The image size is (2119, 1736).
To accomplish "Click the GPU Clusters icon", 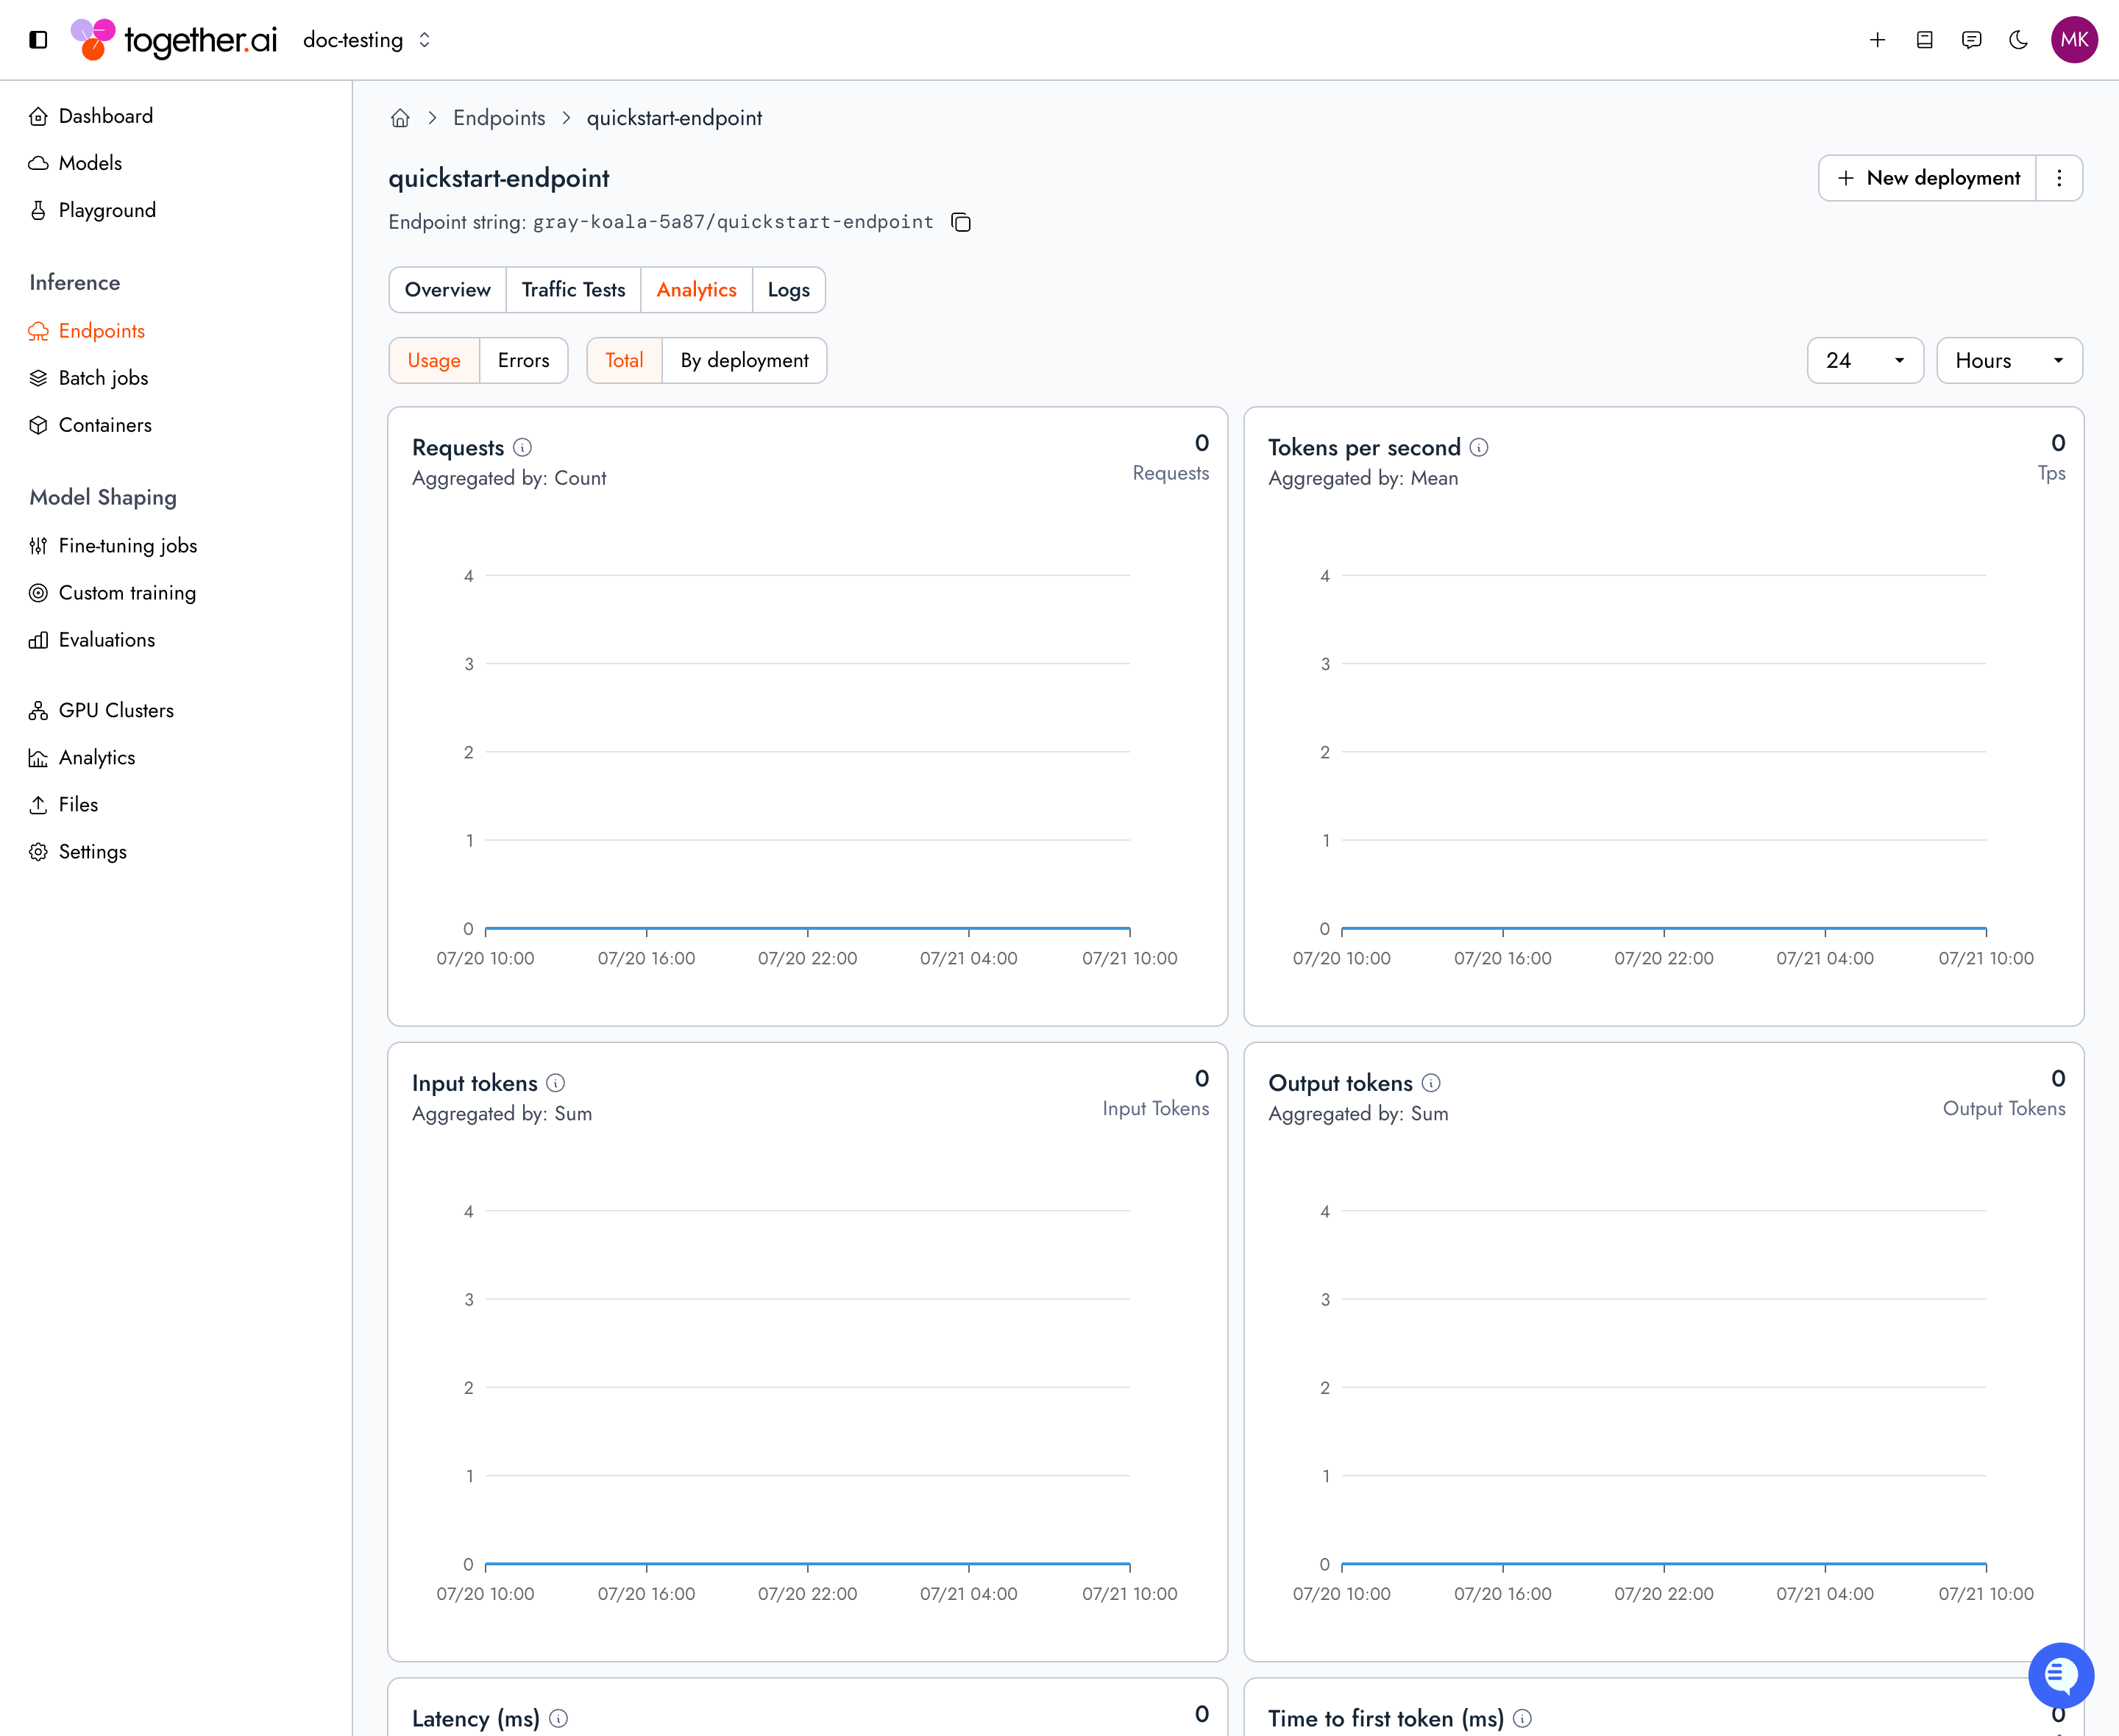I will pyautogui.click(x=38, y=711).
